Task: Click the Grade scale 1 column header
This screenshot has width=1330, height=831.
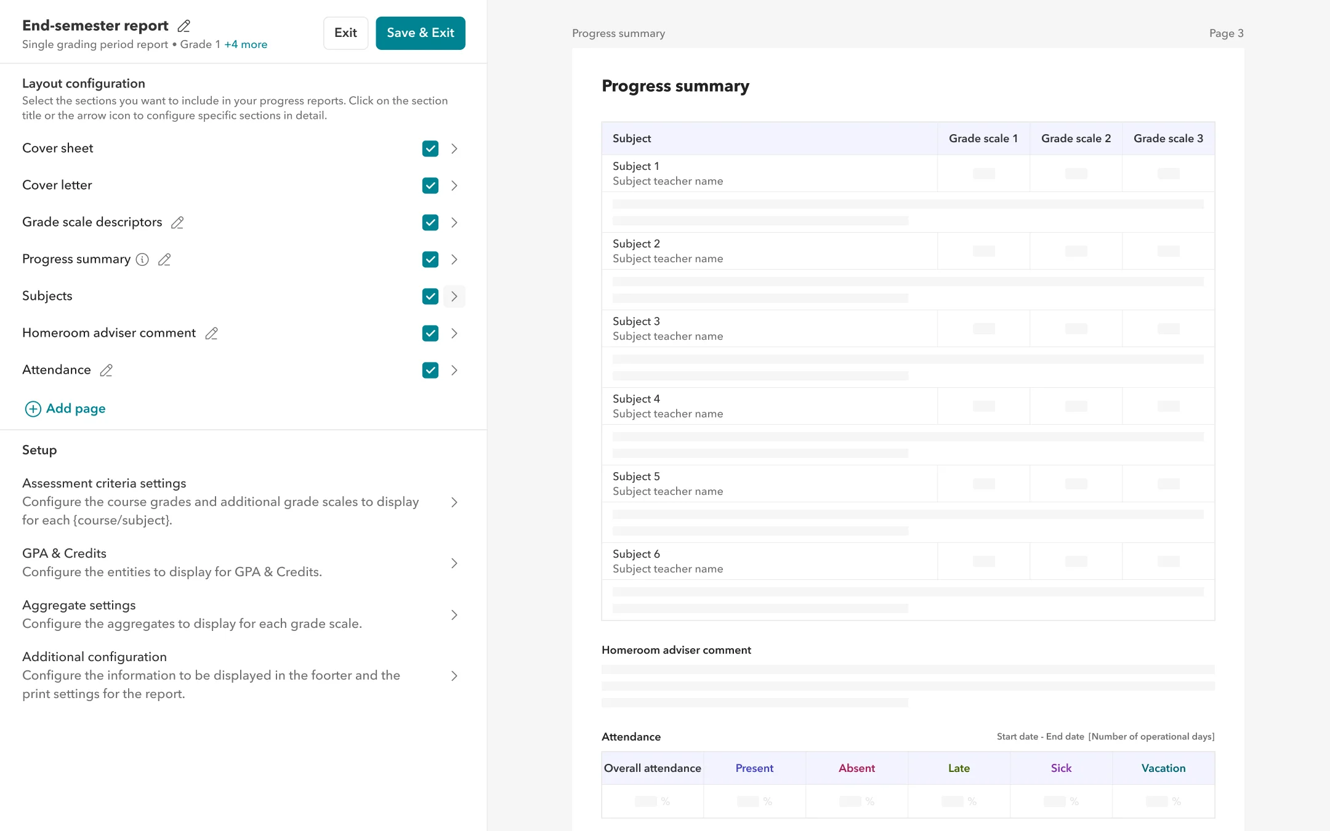Action: [x=983, y=138]
